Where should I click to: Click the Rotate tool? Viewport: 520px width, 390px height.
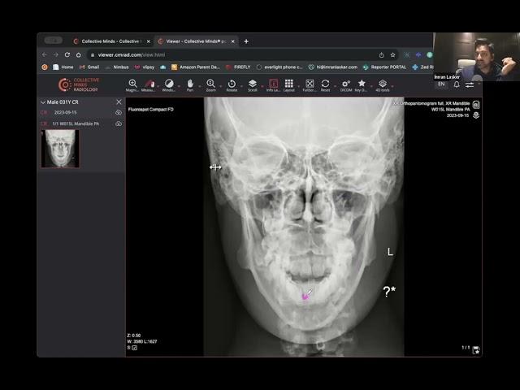click(x=232, y=84)
